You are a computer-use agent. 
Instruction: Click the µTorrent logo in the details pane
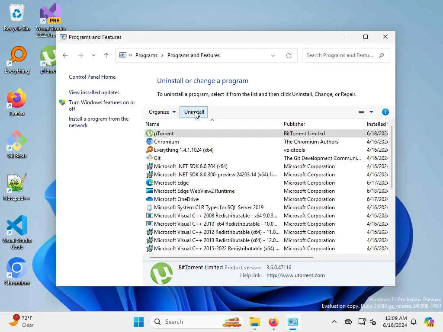coord(161,273)
